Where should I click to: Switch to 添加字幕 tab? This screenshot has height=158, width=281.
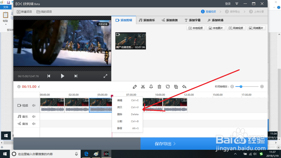(192, 20)
